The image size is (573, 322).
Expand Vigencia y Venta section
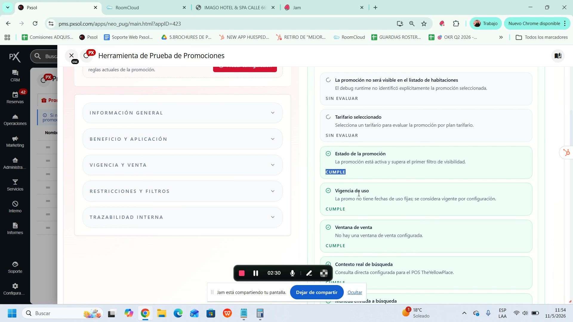point(183,165)
